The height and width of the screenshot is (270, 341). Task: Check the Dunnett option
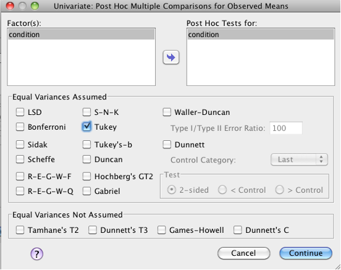167,145
